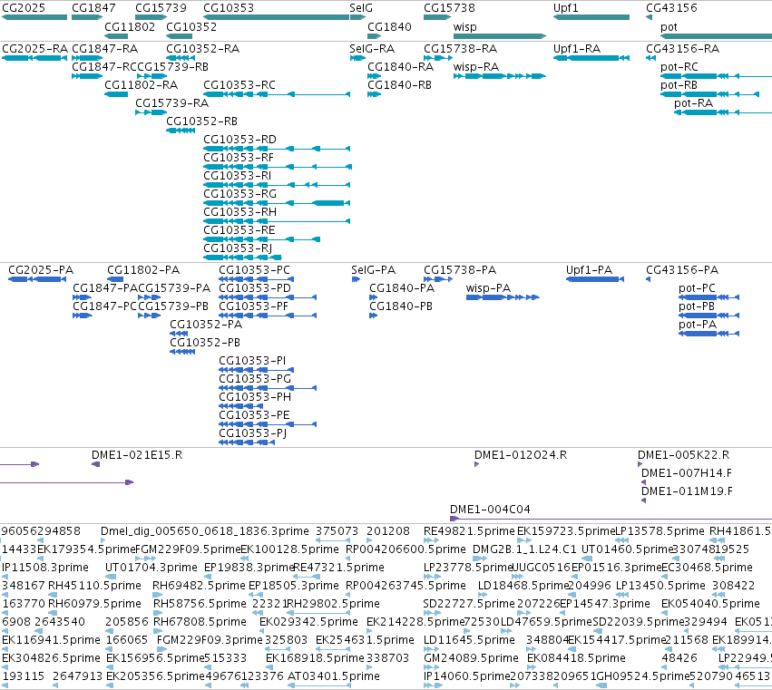Click transcript CG10352-RB label
Screen dimensions: 772x690
[202, 121]
